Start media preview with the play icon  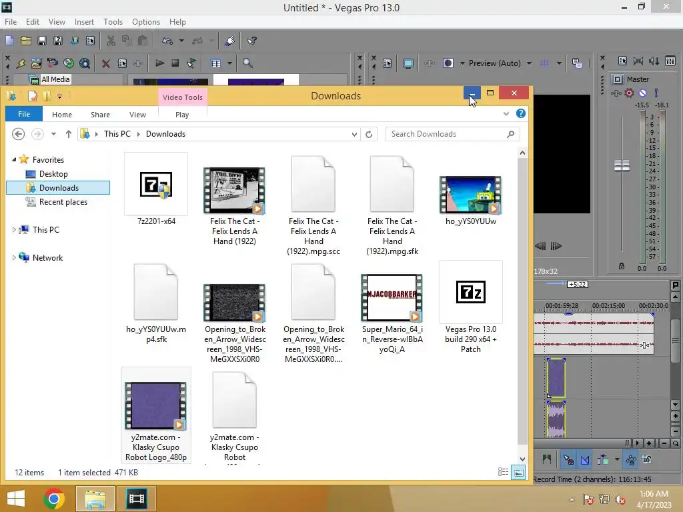159,63
